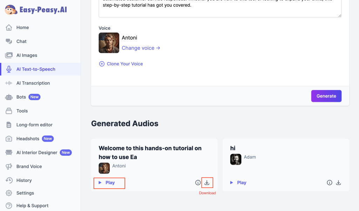Click inside the text input area
This screenshot has height=211, width=359.
pyautogui.click(x=220, y=9)
